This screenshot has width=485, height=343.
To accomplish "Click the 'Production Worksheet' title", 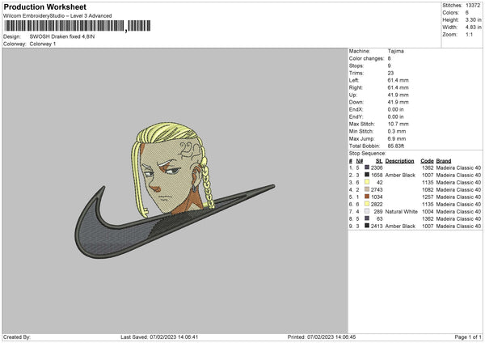I will coord(44,6).
